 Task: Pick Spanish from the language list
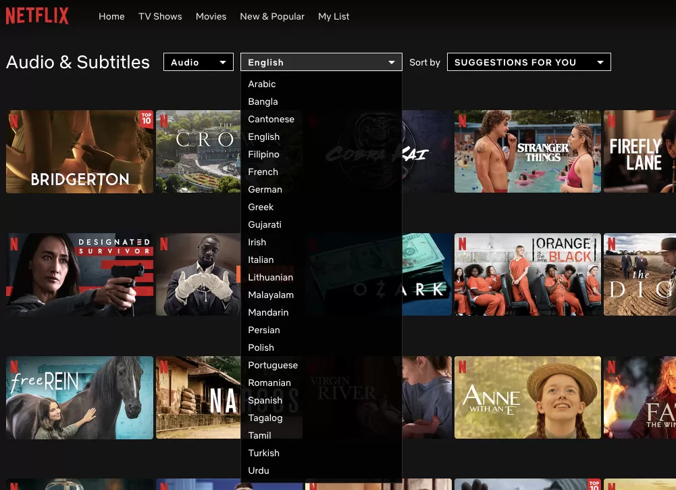[x=265, y=400]
